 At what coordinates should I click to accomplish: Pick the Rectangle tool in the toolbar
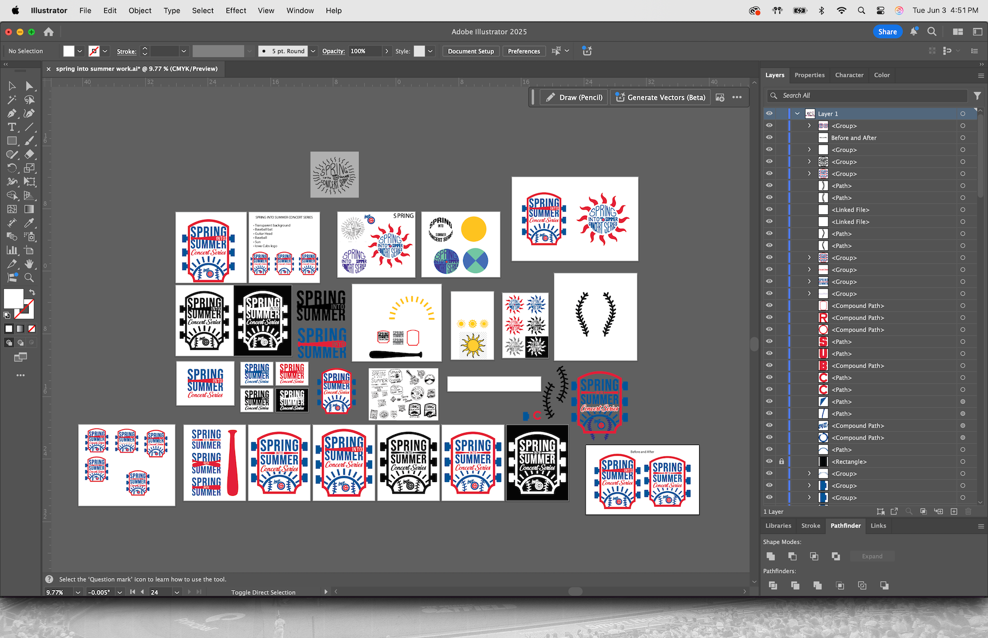tap(11, 141)
